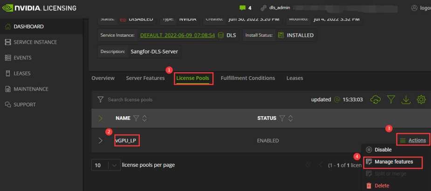Open table settings gear icon

pyautogui.click(x=421, y=100)
